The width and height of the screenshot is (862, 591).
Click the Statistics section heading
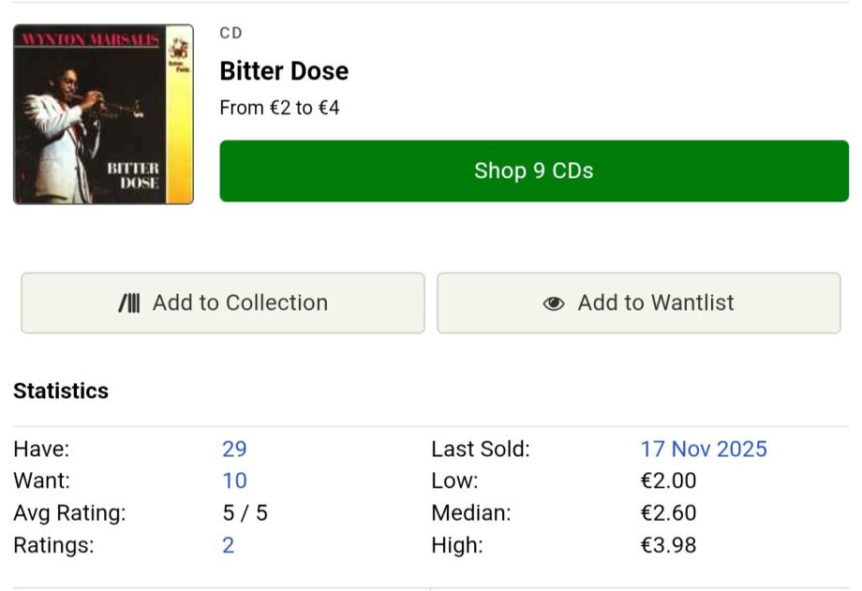[61, 392]
